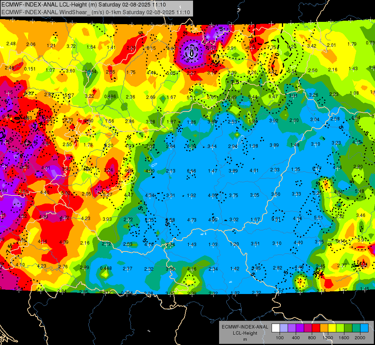The height and width of the screenshot is (345, 375).
Task: Click the orange legend swatch
Action: coord(324,328)
